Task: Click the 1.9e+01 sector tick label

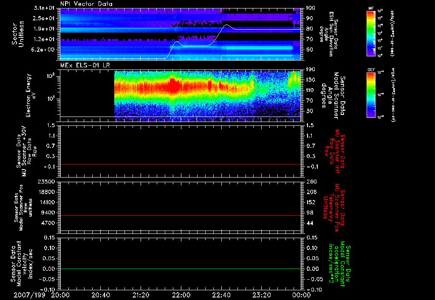Action: [x=44, y=29]
